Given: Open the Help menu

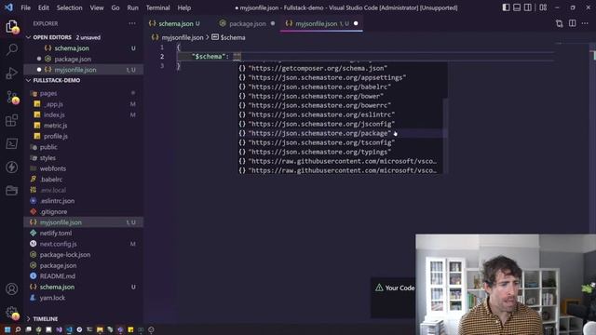Looking at the screenshot, I should coord(184,7).
